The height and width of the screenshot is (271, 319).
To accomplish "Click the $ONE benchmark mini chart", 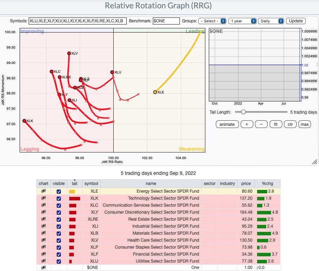I will (x=255, y=65).
